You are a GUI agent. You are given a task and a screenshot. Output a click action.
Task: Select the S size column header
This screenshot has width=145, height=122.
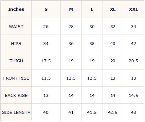[x=46, y=9]
